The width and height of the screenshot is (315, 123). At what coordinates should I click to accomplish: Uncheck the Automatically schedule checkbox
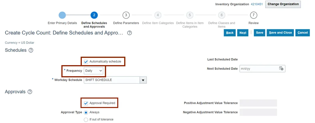point(86,62)
